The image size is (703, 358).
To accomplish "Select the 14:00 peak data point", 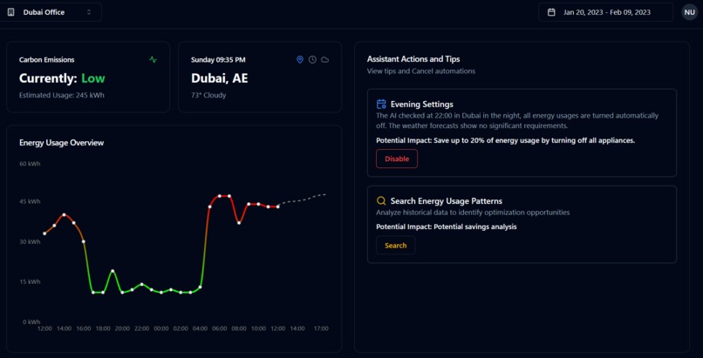I will tap(65, 215).
